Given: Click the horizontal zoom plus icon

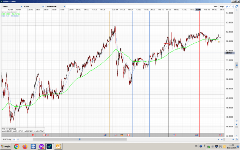Looking at the screenshot, I should (x=233, y=139).
